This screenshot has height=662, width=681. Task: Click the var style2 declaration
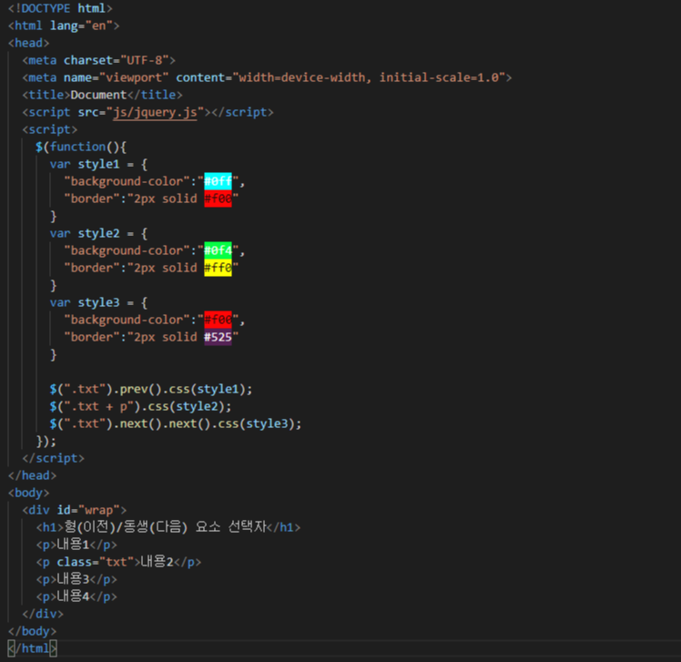(98, 233)
